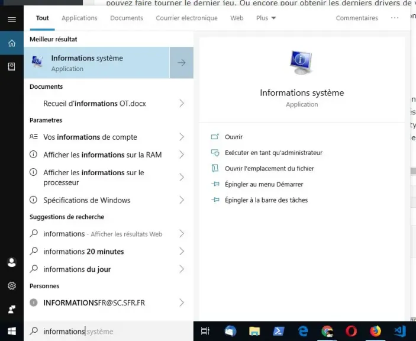
Task: Launch Firefox from taskbar
Action: tap(375, 331)
